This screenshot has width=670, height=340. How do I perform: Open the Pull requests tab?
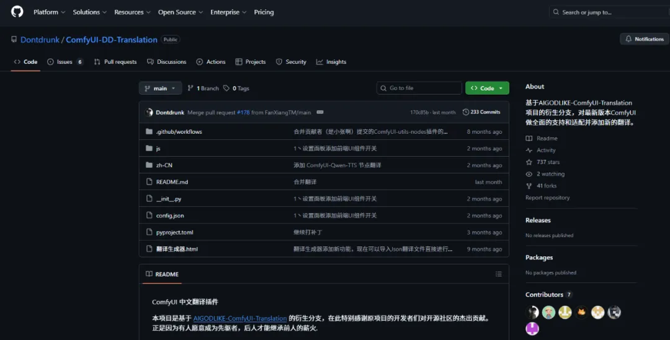pos(115,62)
